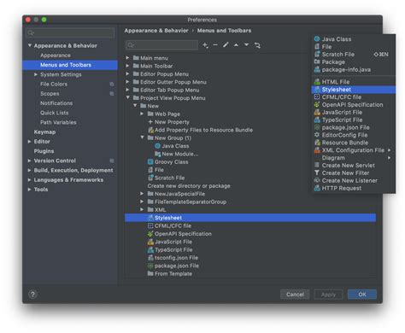Click the Groovy Class icon in tree
Image resolution: width=405 pixels, height=333 pixels.
pyautogui.click(x=150, y=162)
